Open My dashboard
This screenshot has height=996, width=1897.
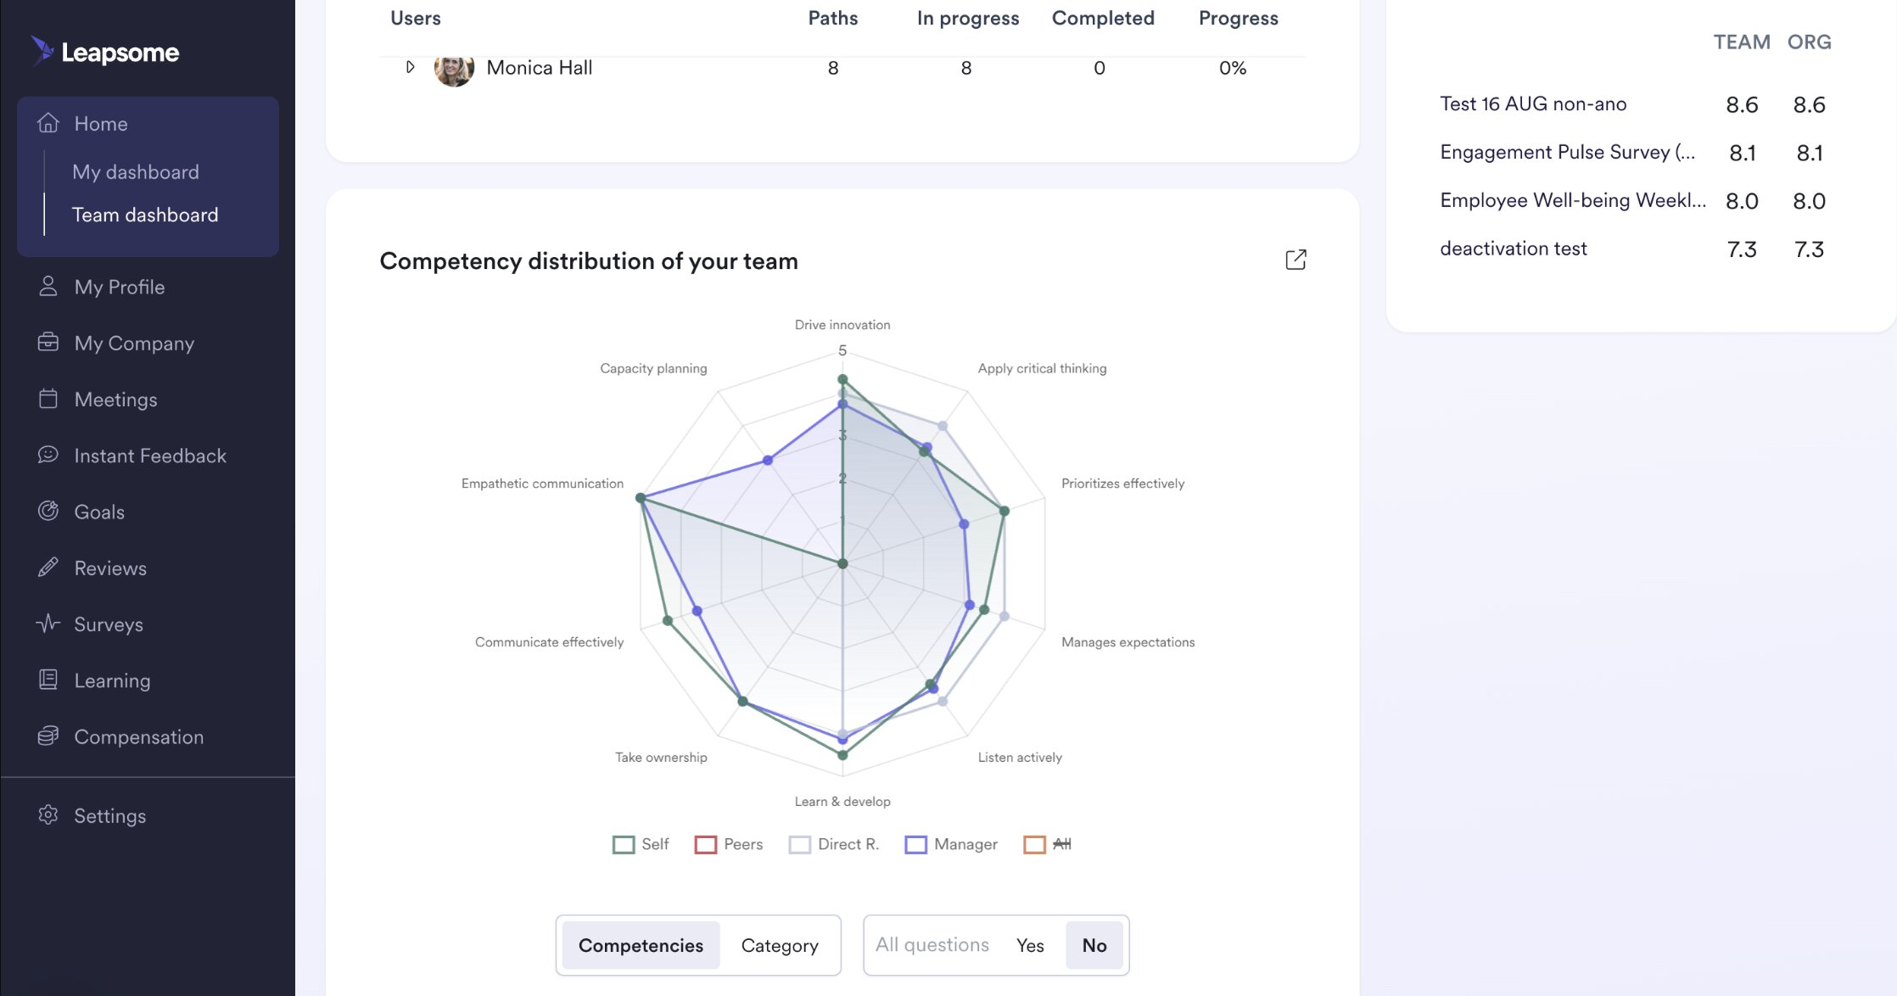[x=136, y=172]
